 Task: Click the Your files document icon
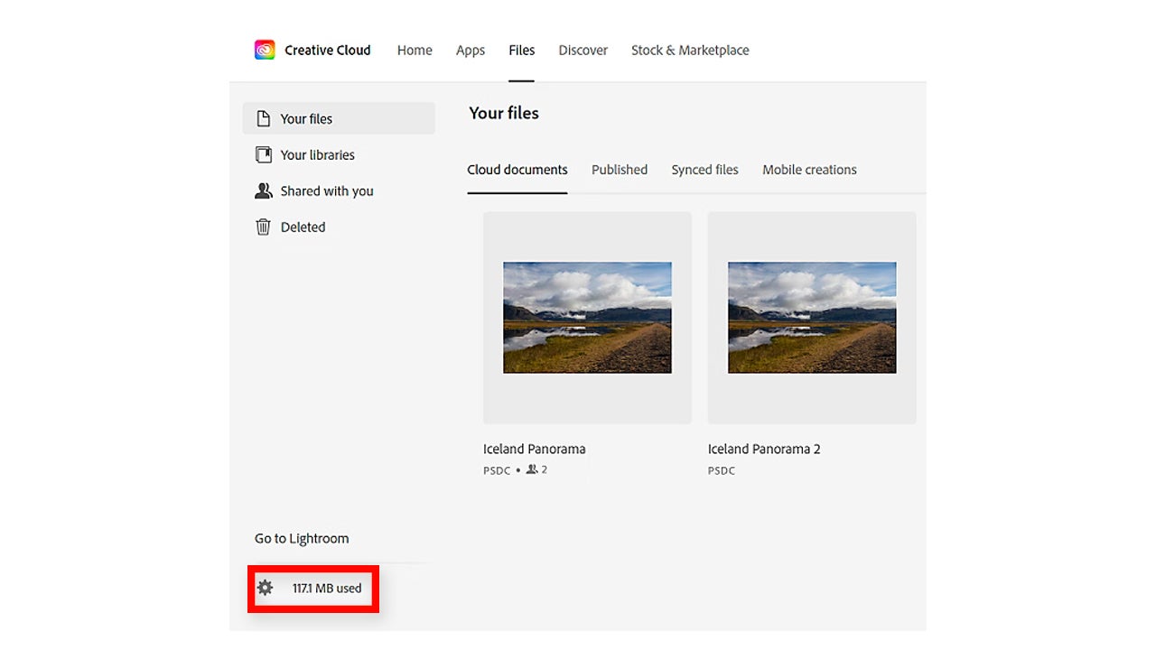point(264,119)
